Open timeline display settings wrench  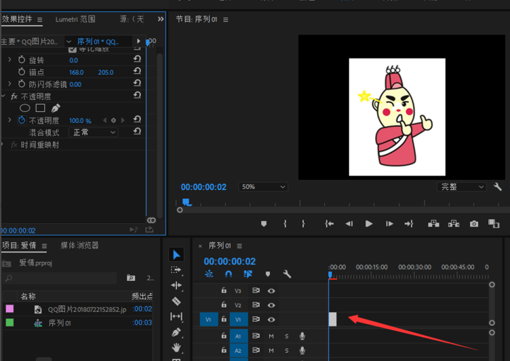click(287, 274)
